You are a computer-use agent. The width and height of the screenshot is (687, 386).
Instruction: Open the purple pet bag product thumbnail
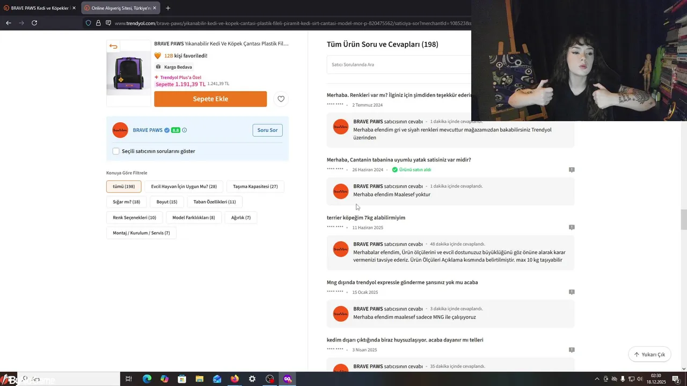[x=129, y=73]
